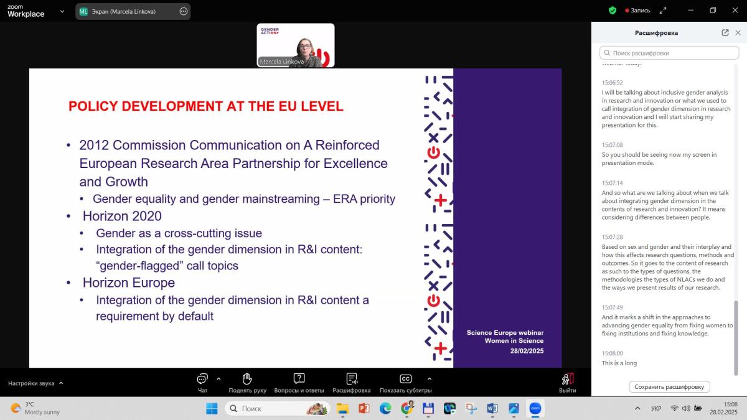Click the transcript search field

669,53
